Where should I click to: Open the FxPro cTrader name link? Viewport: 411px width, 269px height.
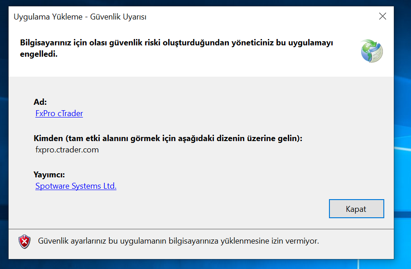point(59,113)
